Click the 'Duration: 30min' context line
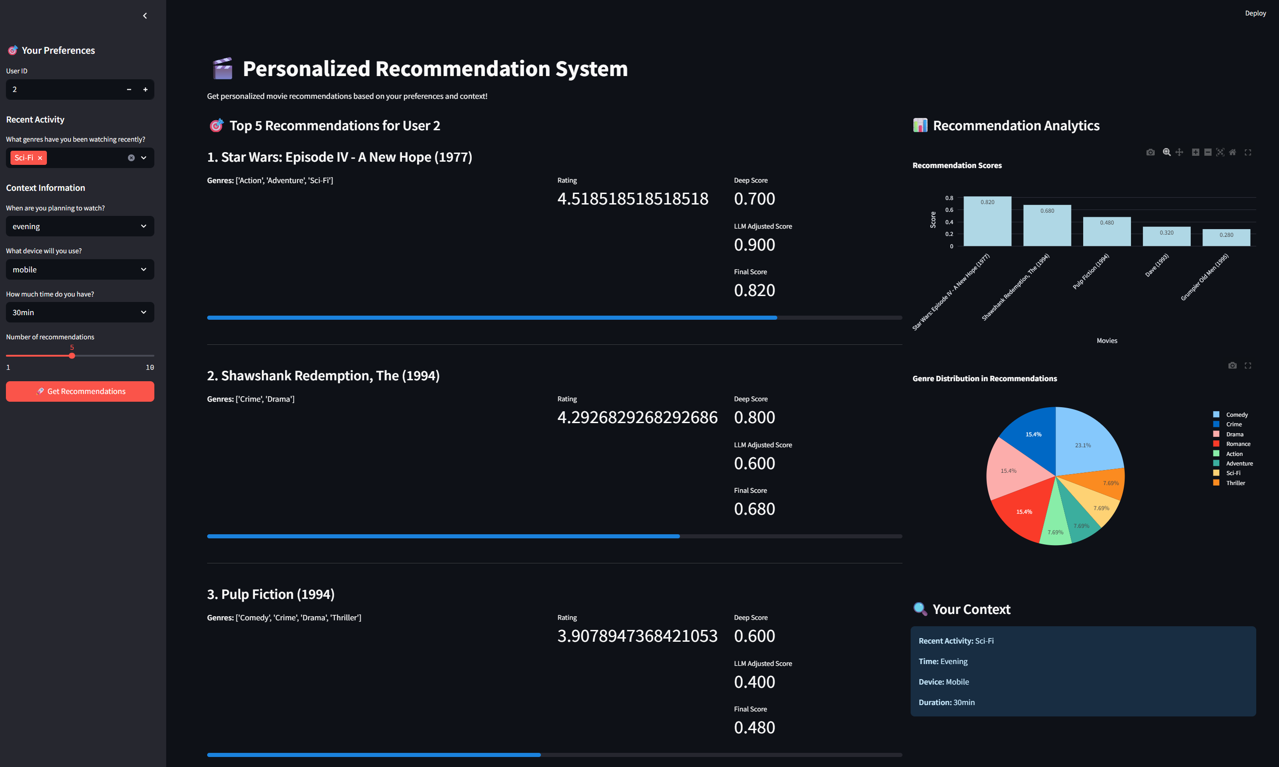Screen dimensions: 1279x767 pos(946,702)
